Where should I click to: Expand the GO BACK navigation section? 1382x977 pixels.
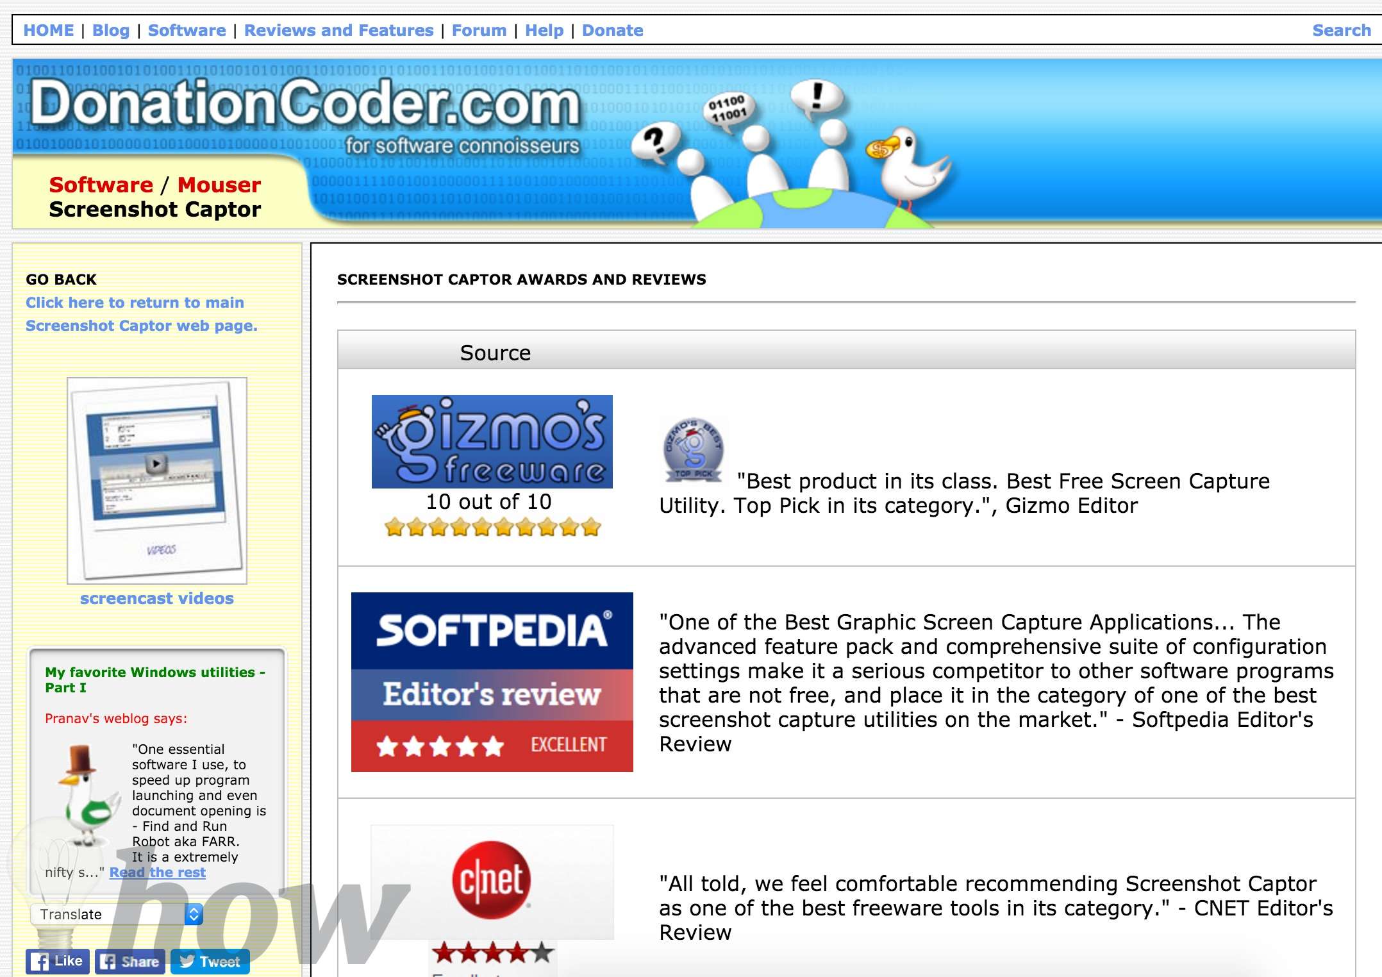(x=59, y=279)
